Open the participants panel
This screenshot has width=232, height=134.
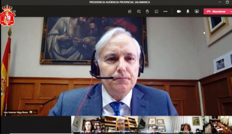129,11
